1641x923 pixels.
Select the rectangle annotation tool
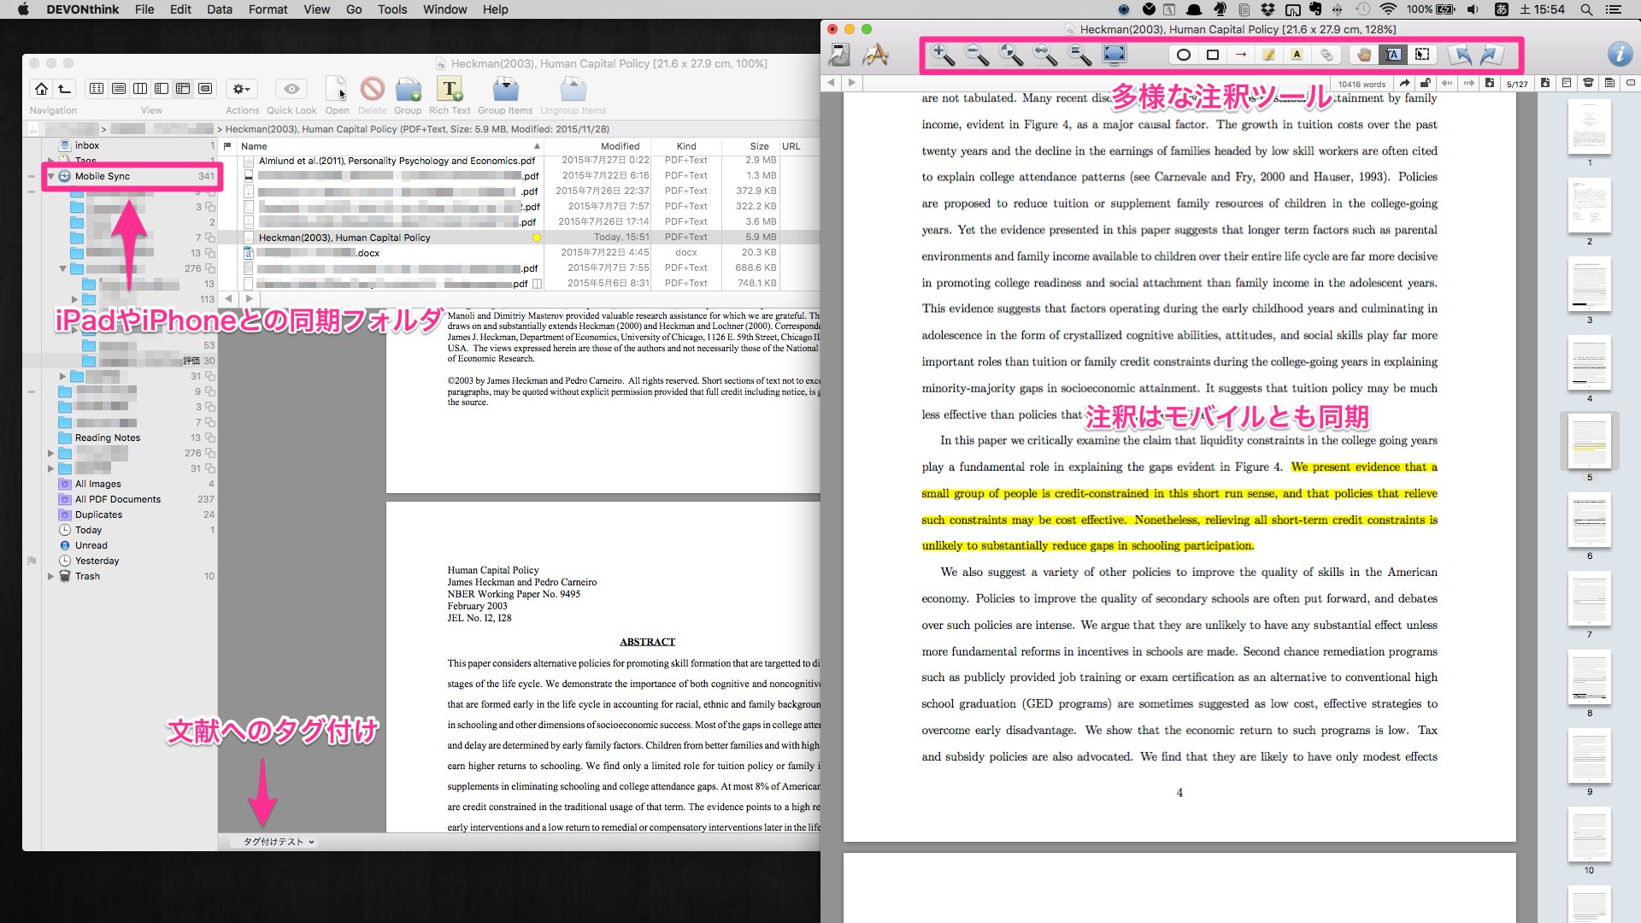(1212, 55)
